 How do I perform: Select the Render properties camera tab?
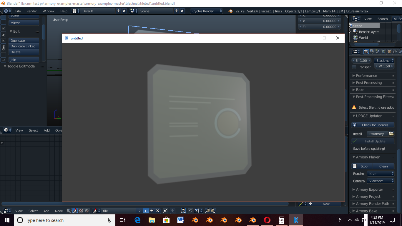366,51
